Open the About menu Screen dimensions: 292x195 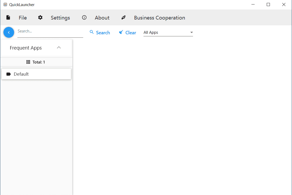(x=102, y=18)
